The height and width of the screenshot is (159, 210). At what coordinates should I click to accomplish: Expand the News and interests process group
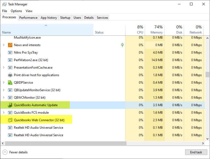click(x=4, y=45)
